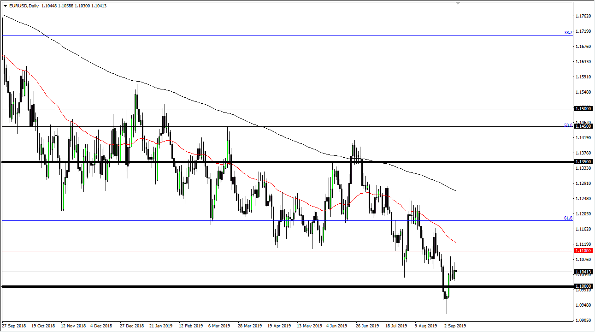Click the 1.15000 price level tag
The height and width of the screenshot is (332, 595).
583,109
